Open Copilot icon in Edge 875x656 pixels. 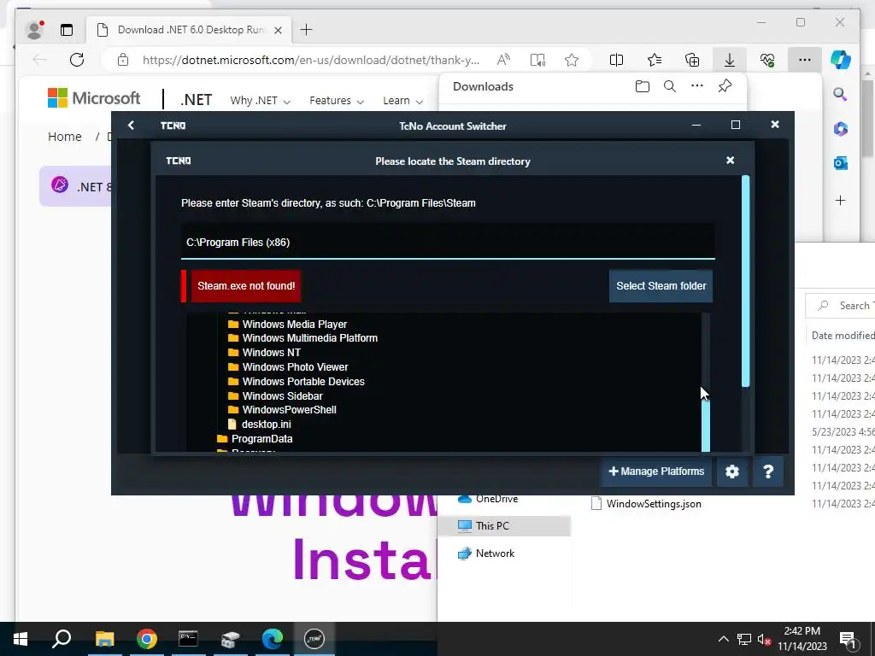(841, 60)
